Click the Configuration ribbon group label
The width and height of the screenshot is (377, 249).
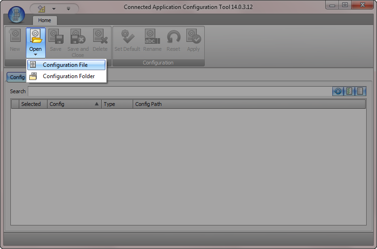click(x=158, y=63)
